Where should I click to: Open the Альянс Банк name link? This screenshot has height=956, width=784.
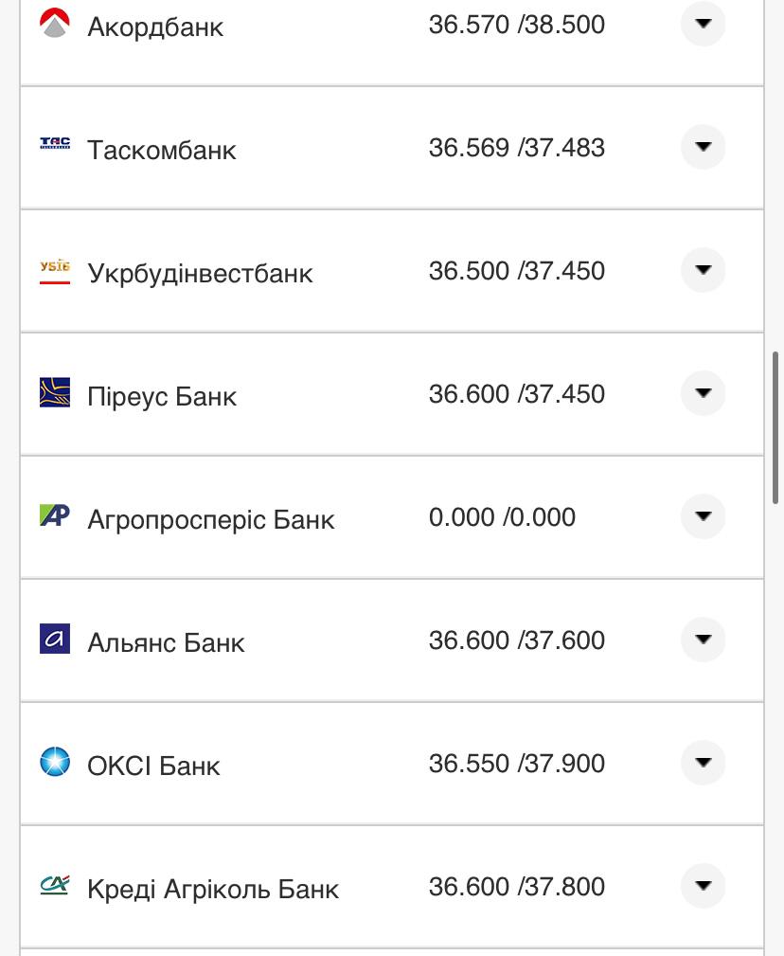pyautogui.click(x=166, y=642)
